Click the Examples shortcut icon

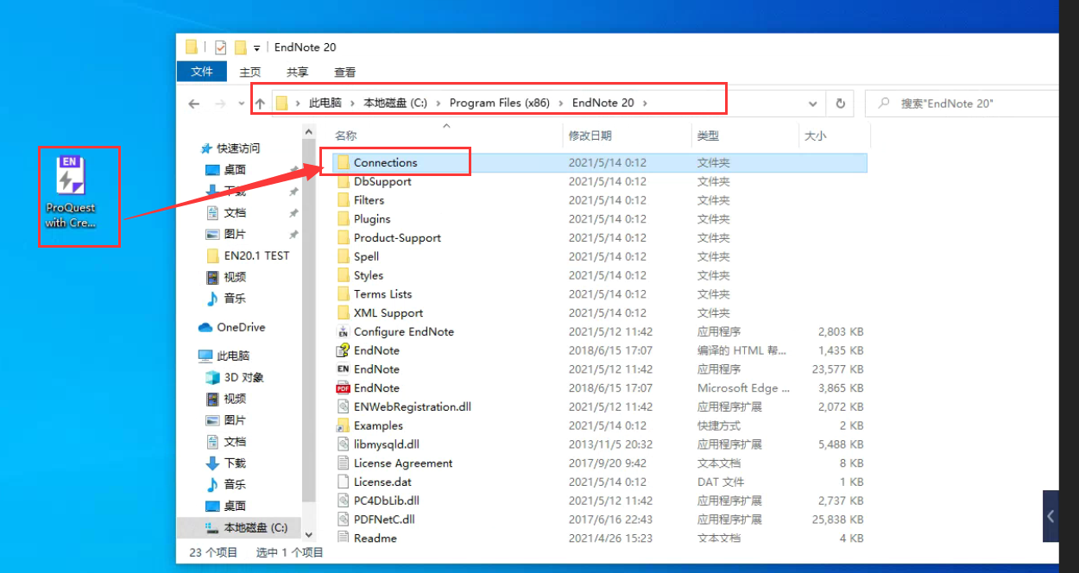(x=343, y=425)
